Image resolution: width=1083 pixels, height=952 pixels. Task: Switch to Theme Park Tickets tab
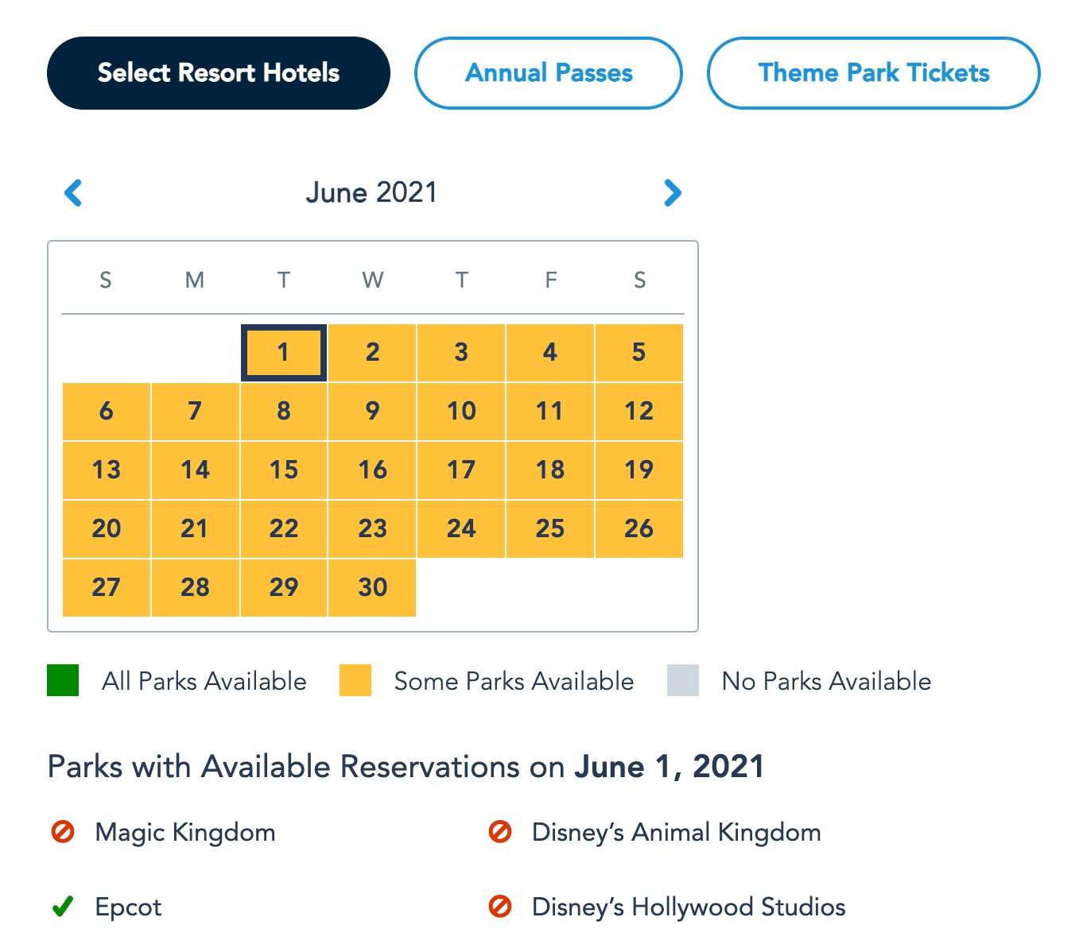click(x=873, y=73)
